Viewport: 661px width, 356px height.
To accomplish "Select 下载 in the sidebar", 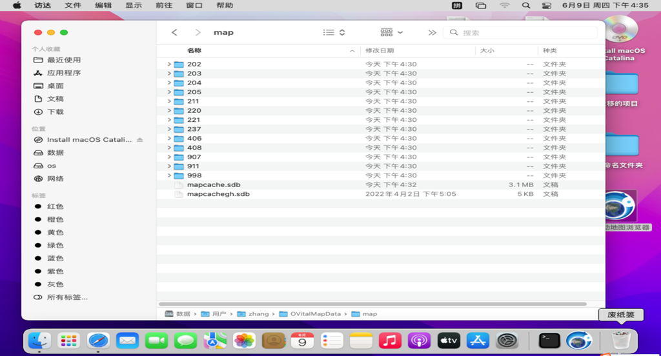I will pos(56,112).
